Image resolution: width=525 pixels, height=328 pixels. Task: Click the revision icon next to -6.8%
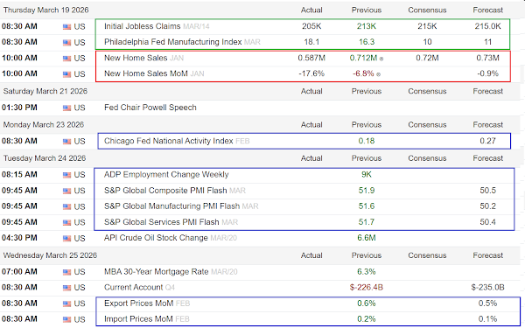(x=378, y=74)
